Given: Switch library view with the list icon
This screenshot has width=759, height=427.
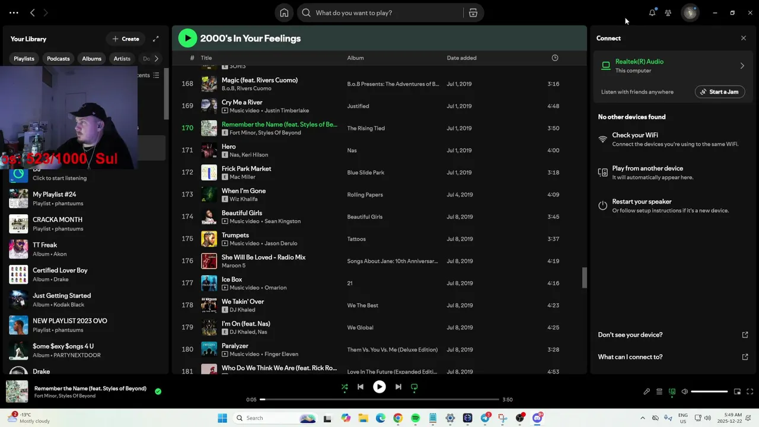Looking at the screenshot, I should click(x=156, y=75).
